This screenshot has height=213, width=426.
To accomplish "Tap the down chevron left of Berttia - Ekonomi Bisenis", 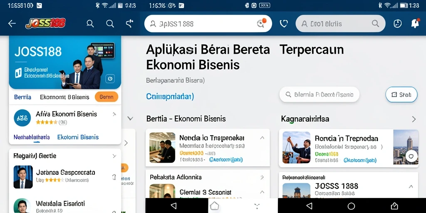I will [x=130, y=119].
